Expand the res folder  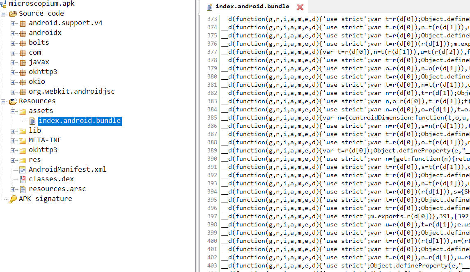click(x=13, y=160)
